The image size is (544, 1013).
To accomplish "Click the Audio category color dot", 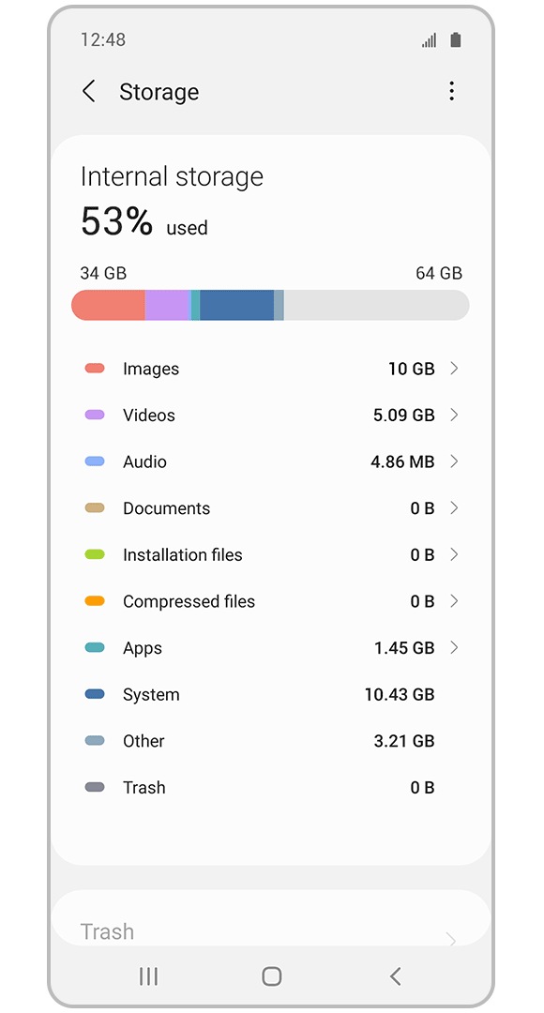I will 96,461.
